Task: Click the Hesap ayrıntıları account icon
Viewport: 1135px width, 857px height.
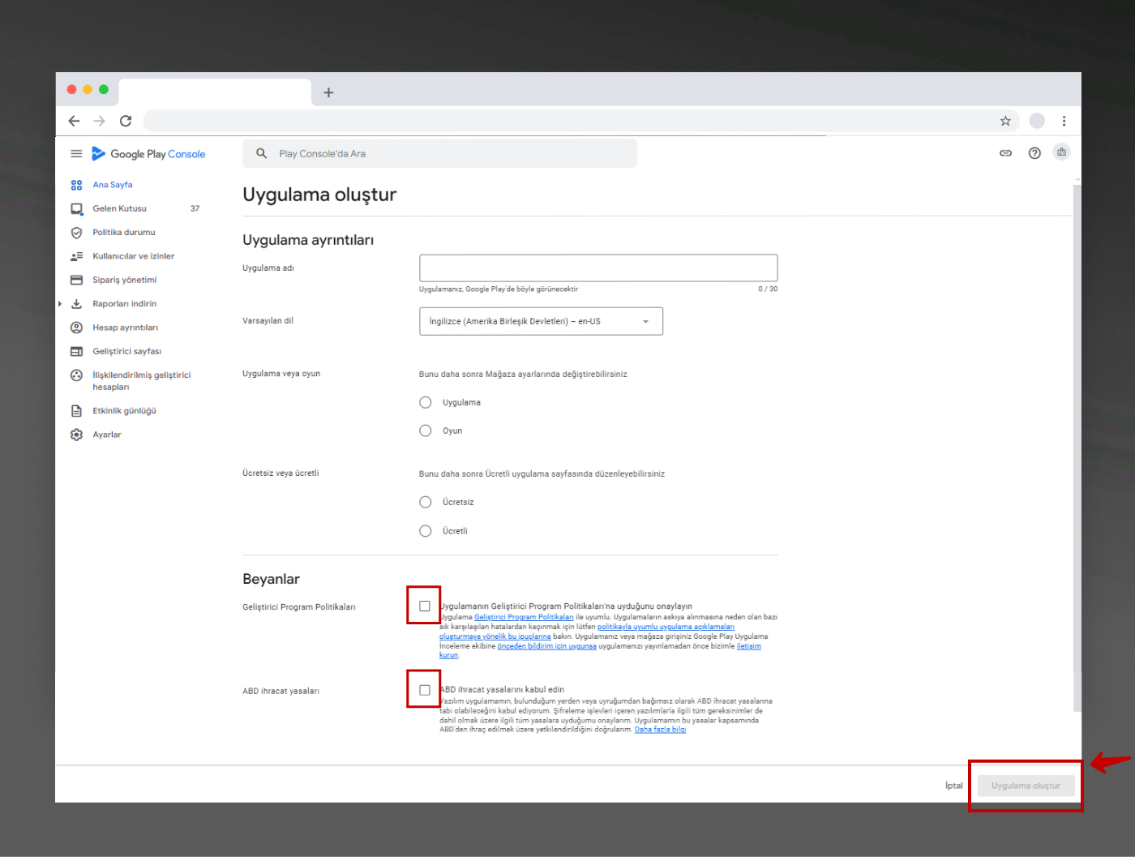Action: coord(76,328)
